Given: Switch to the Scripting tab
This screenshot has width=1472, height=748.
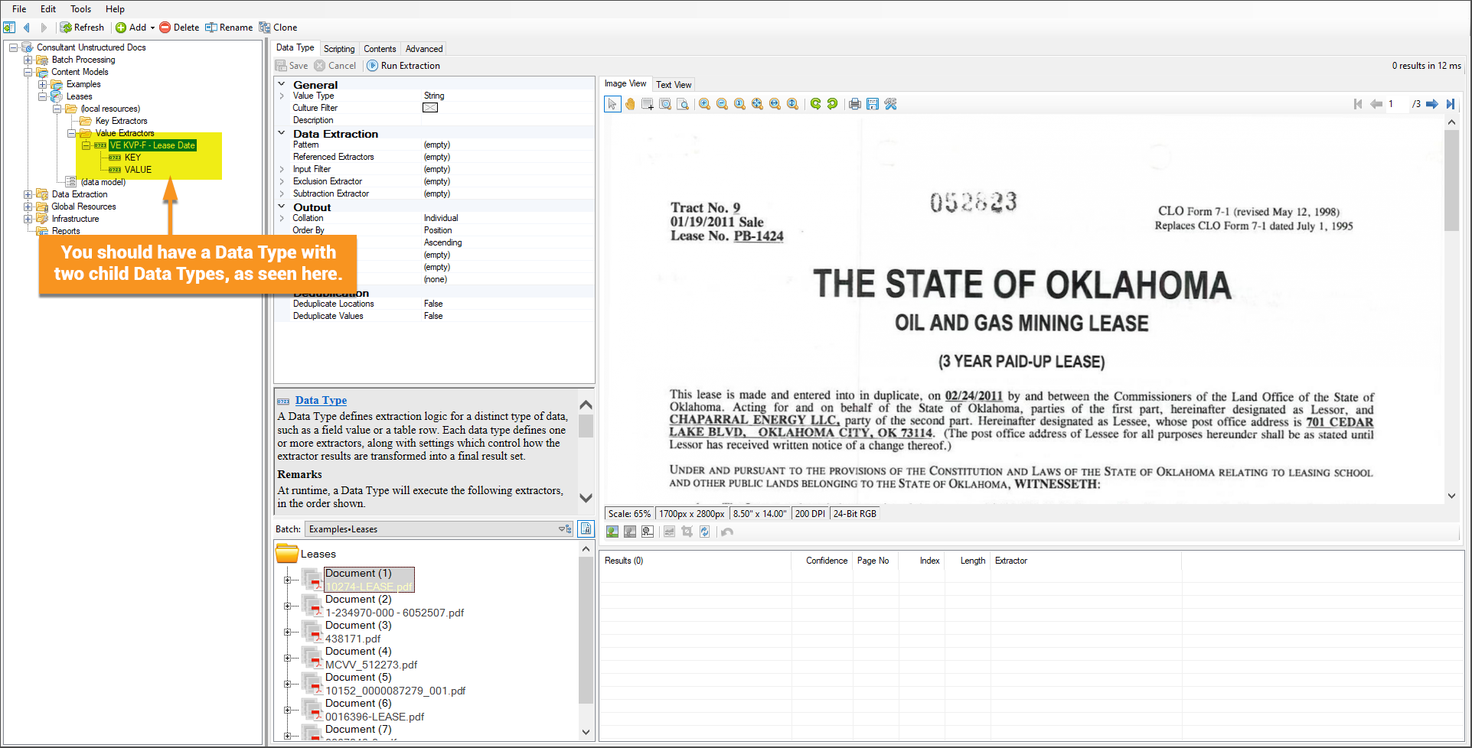Looking at the screenshot, I should tap(339, 48).
